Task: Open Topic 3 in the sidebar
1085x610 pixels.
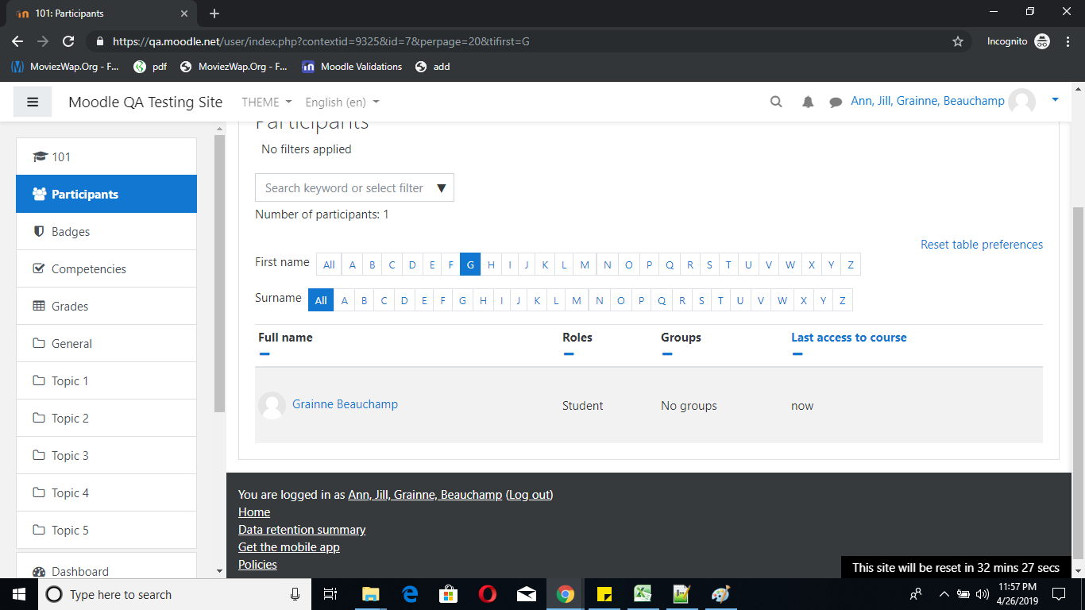Action: pos(106,455)
